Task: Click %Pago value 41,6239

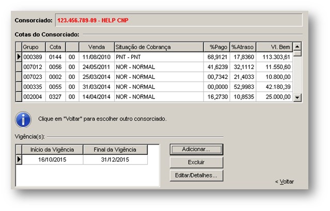Action: 216,67
